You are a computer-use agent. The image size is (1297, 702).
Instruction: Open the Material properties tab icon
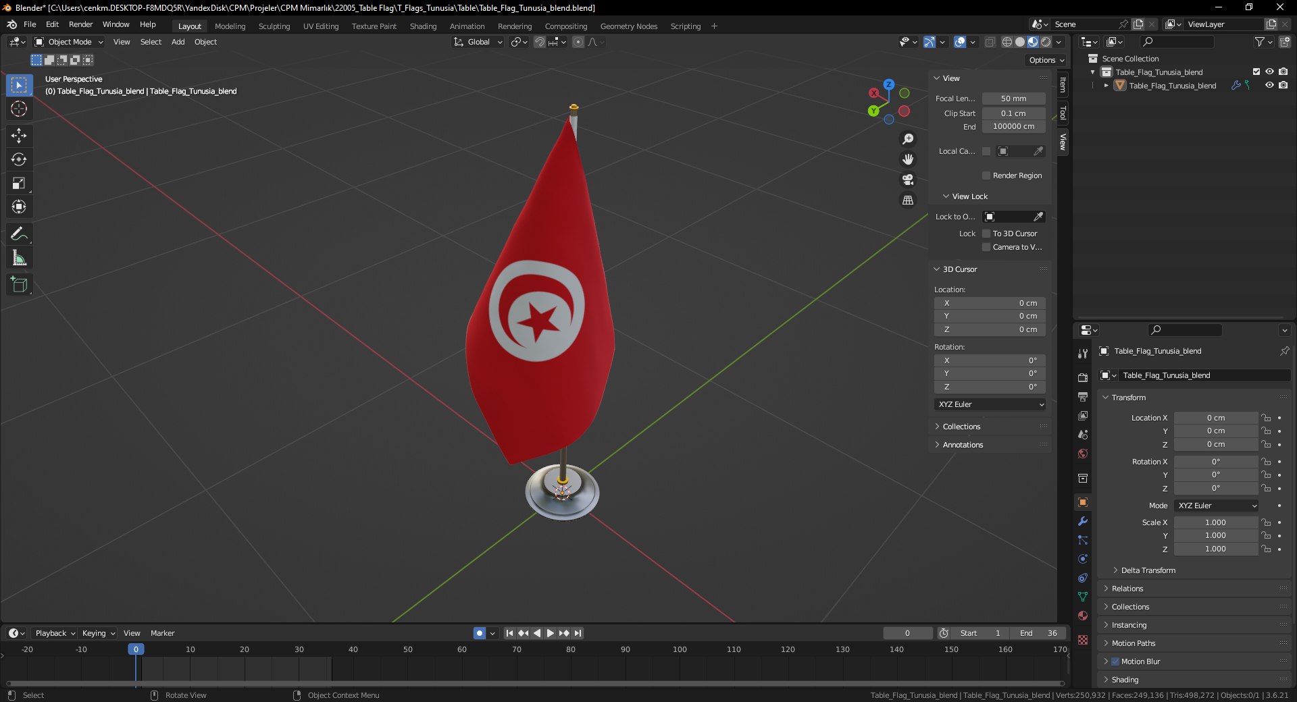click(1083, 616)
